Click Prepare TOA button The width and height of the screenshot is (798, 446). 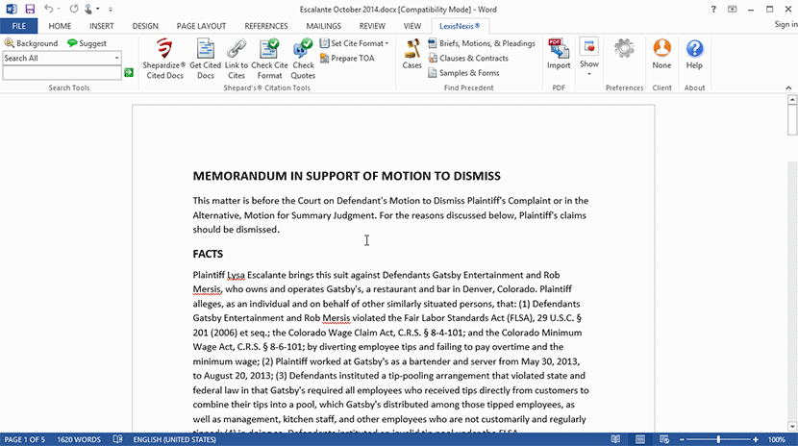click(347, 59)
